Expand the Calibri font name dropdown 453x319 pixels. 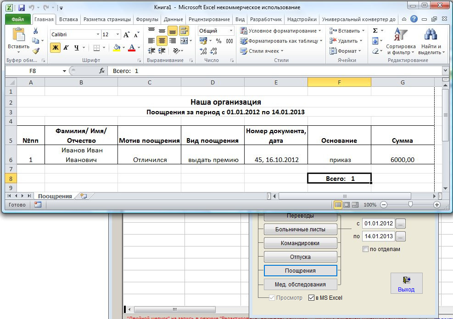(x=98, y=35)
